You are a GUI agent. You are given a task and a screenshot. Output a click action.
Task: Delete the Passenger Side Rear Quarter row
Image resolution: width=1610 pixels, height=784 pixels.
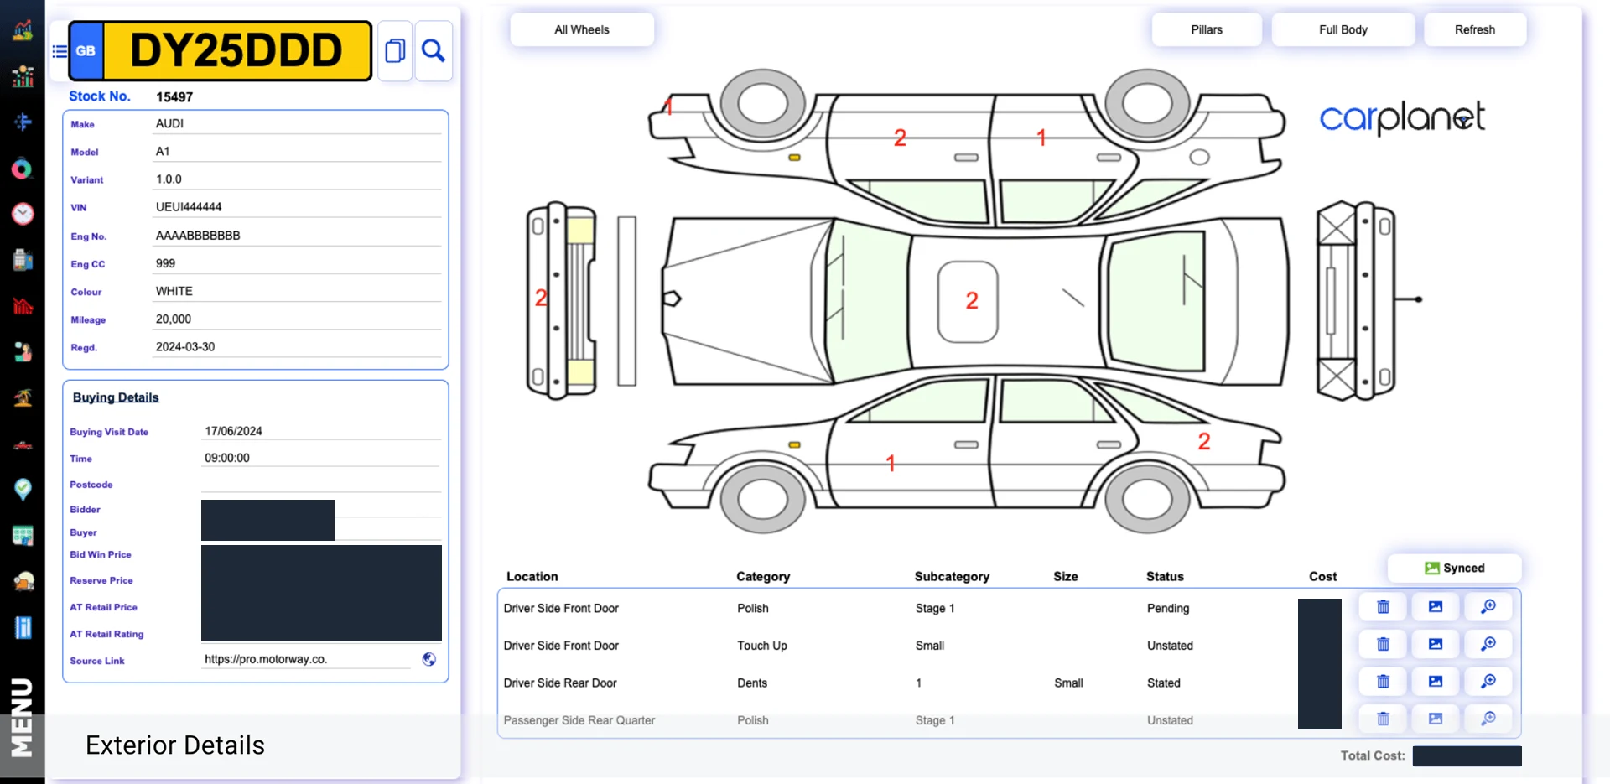tap(1384, 719)
